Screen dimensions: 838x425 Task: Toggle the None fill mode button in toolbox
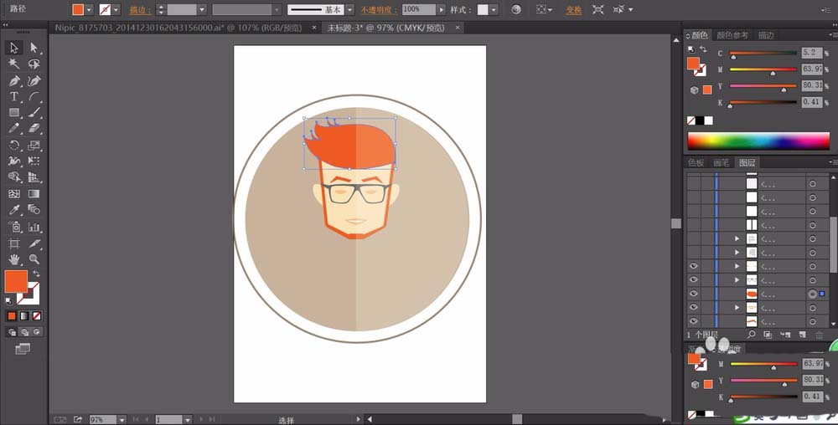coord(36,315)
